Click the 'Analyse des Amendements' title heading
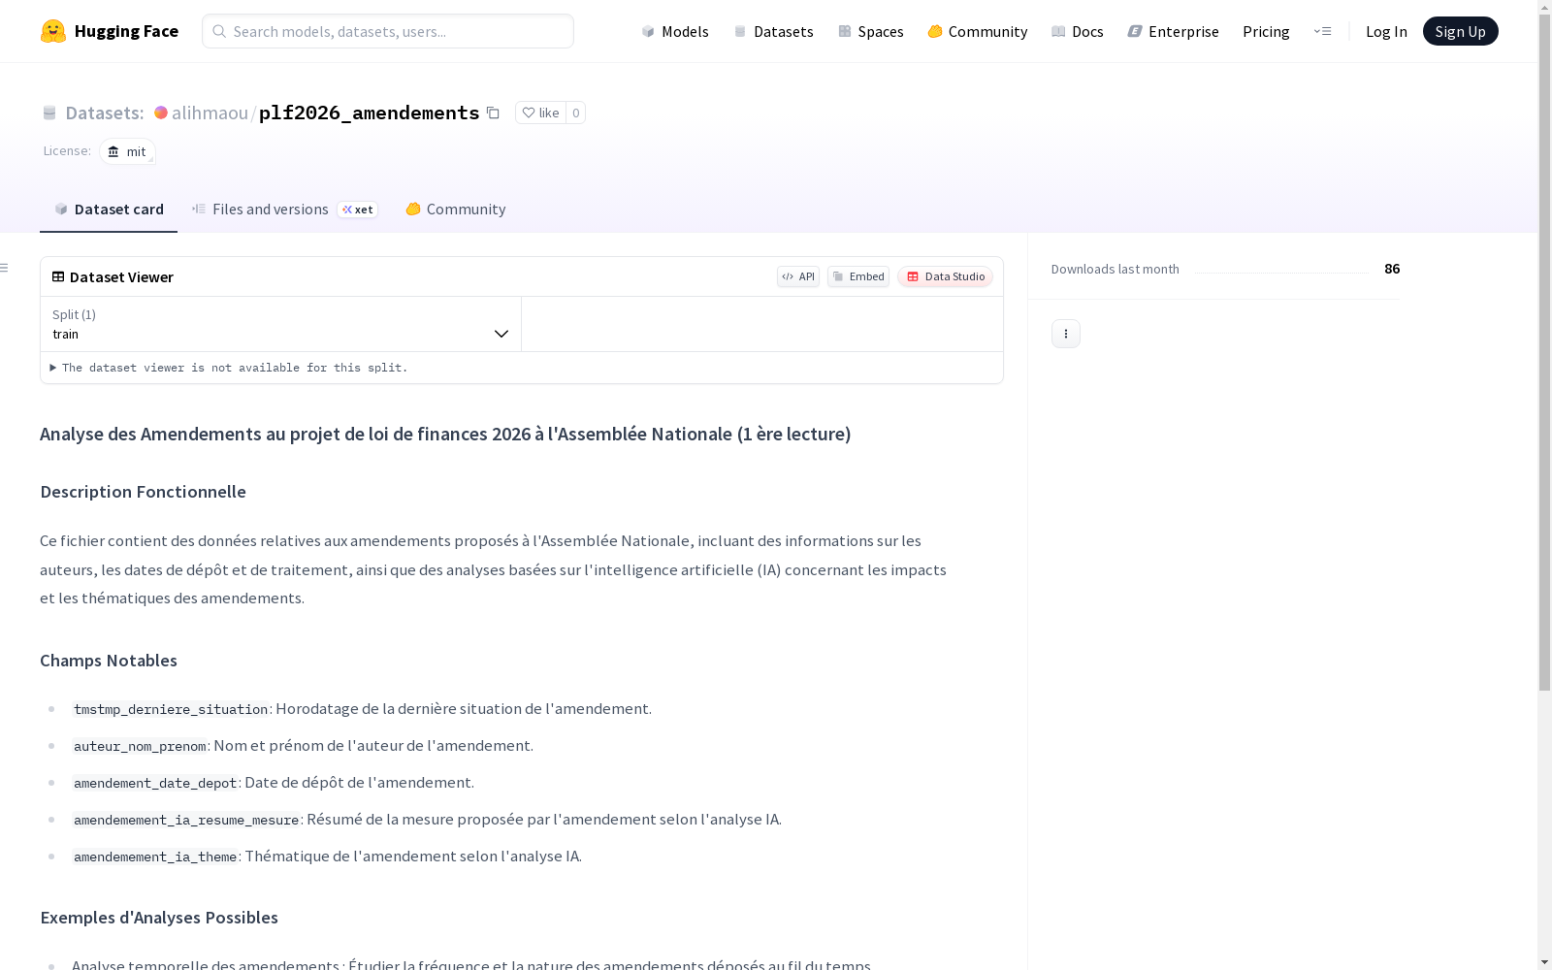 [445, 434]
